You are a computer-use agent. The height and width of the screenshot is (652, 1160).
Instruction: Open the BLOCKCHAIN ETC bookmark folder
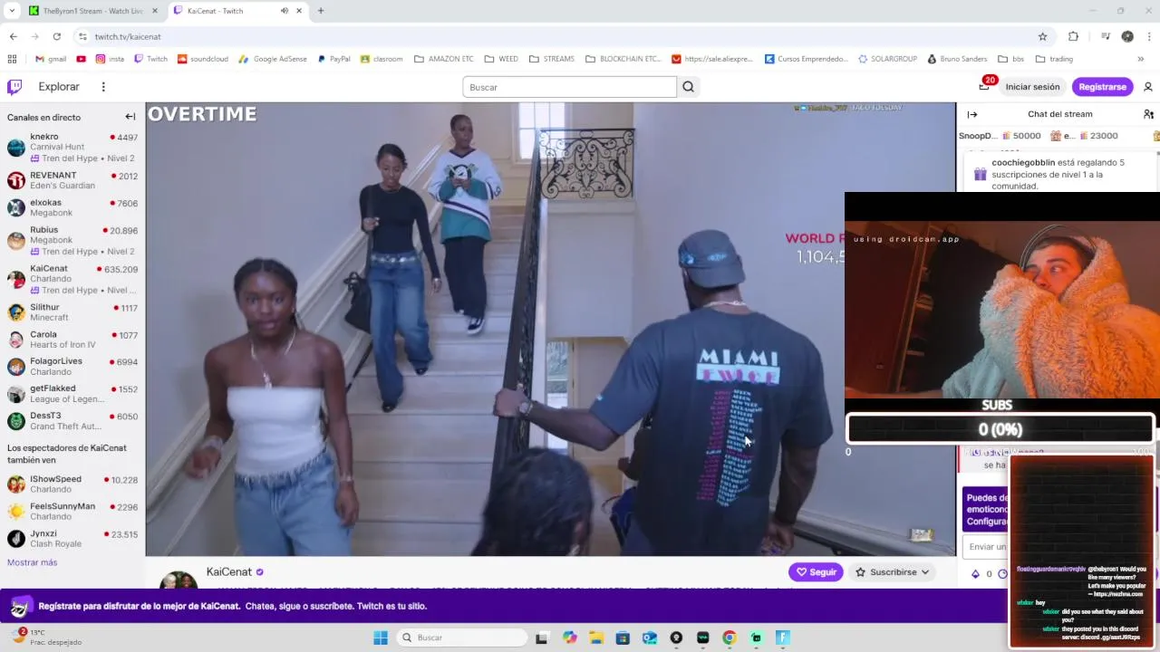(x=623, y=59)
